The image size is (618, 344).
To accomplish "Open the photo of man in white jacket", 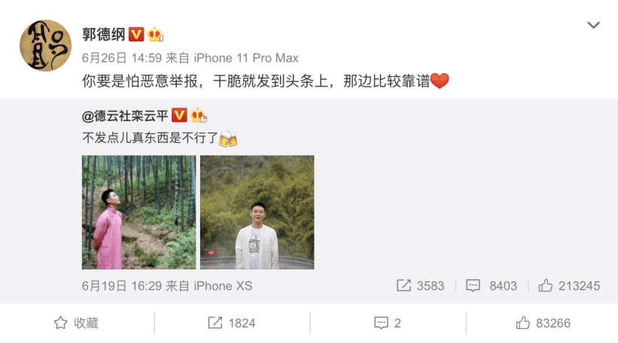I will pos(257,212).
